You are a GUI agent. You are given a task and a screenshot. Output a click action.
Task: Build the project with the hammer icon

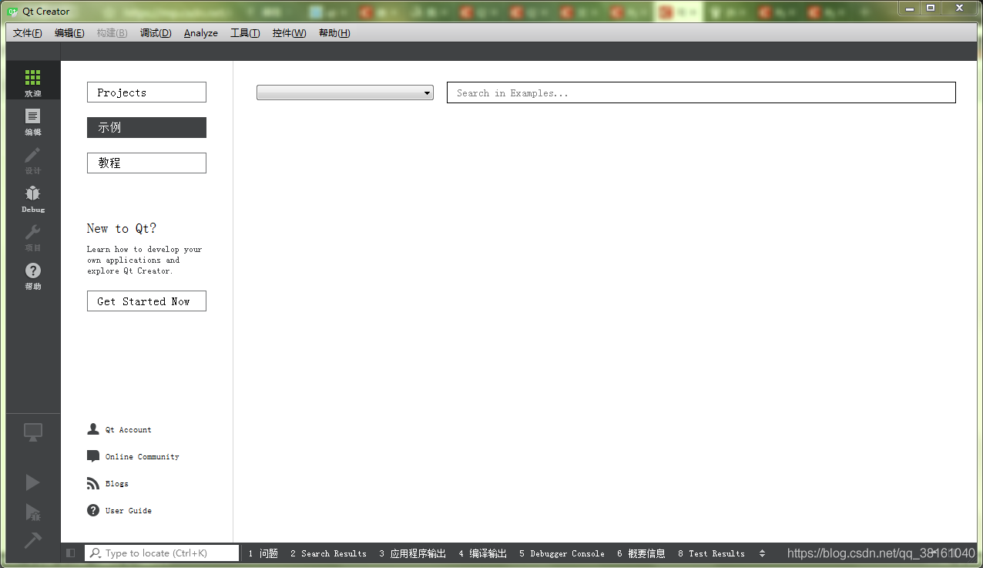pyautogui.click(x=32, y=539)
